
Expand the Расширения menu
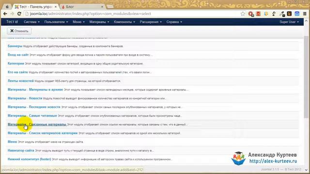point(151,22)
